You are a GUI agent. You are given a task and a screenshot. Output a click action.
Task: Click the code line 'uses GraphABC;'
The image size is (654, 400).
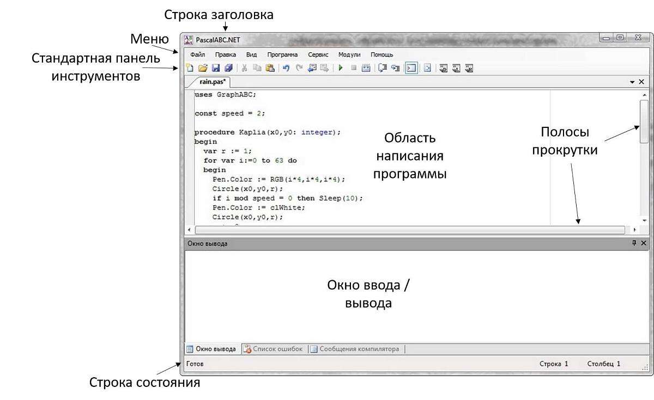pos(225,94)
